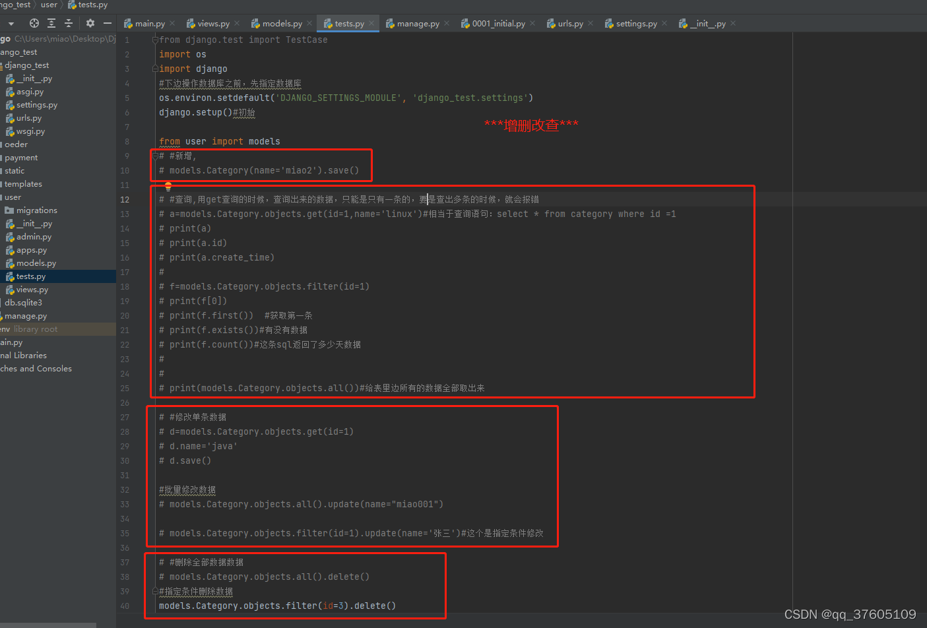
Task: Collapse all items in project tree
Action: point(69,23)
